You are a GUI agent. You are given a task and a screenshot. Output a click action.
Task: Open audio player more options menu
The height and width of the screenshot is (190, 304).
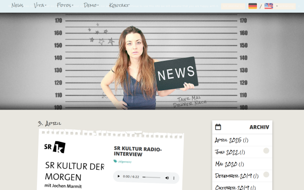[x=174, y=178]
